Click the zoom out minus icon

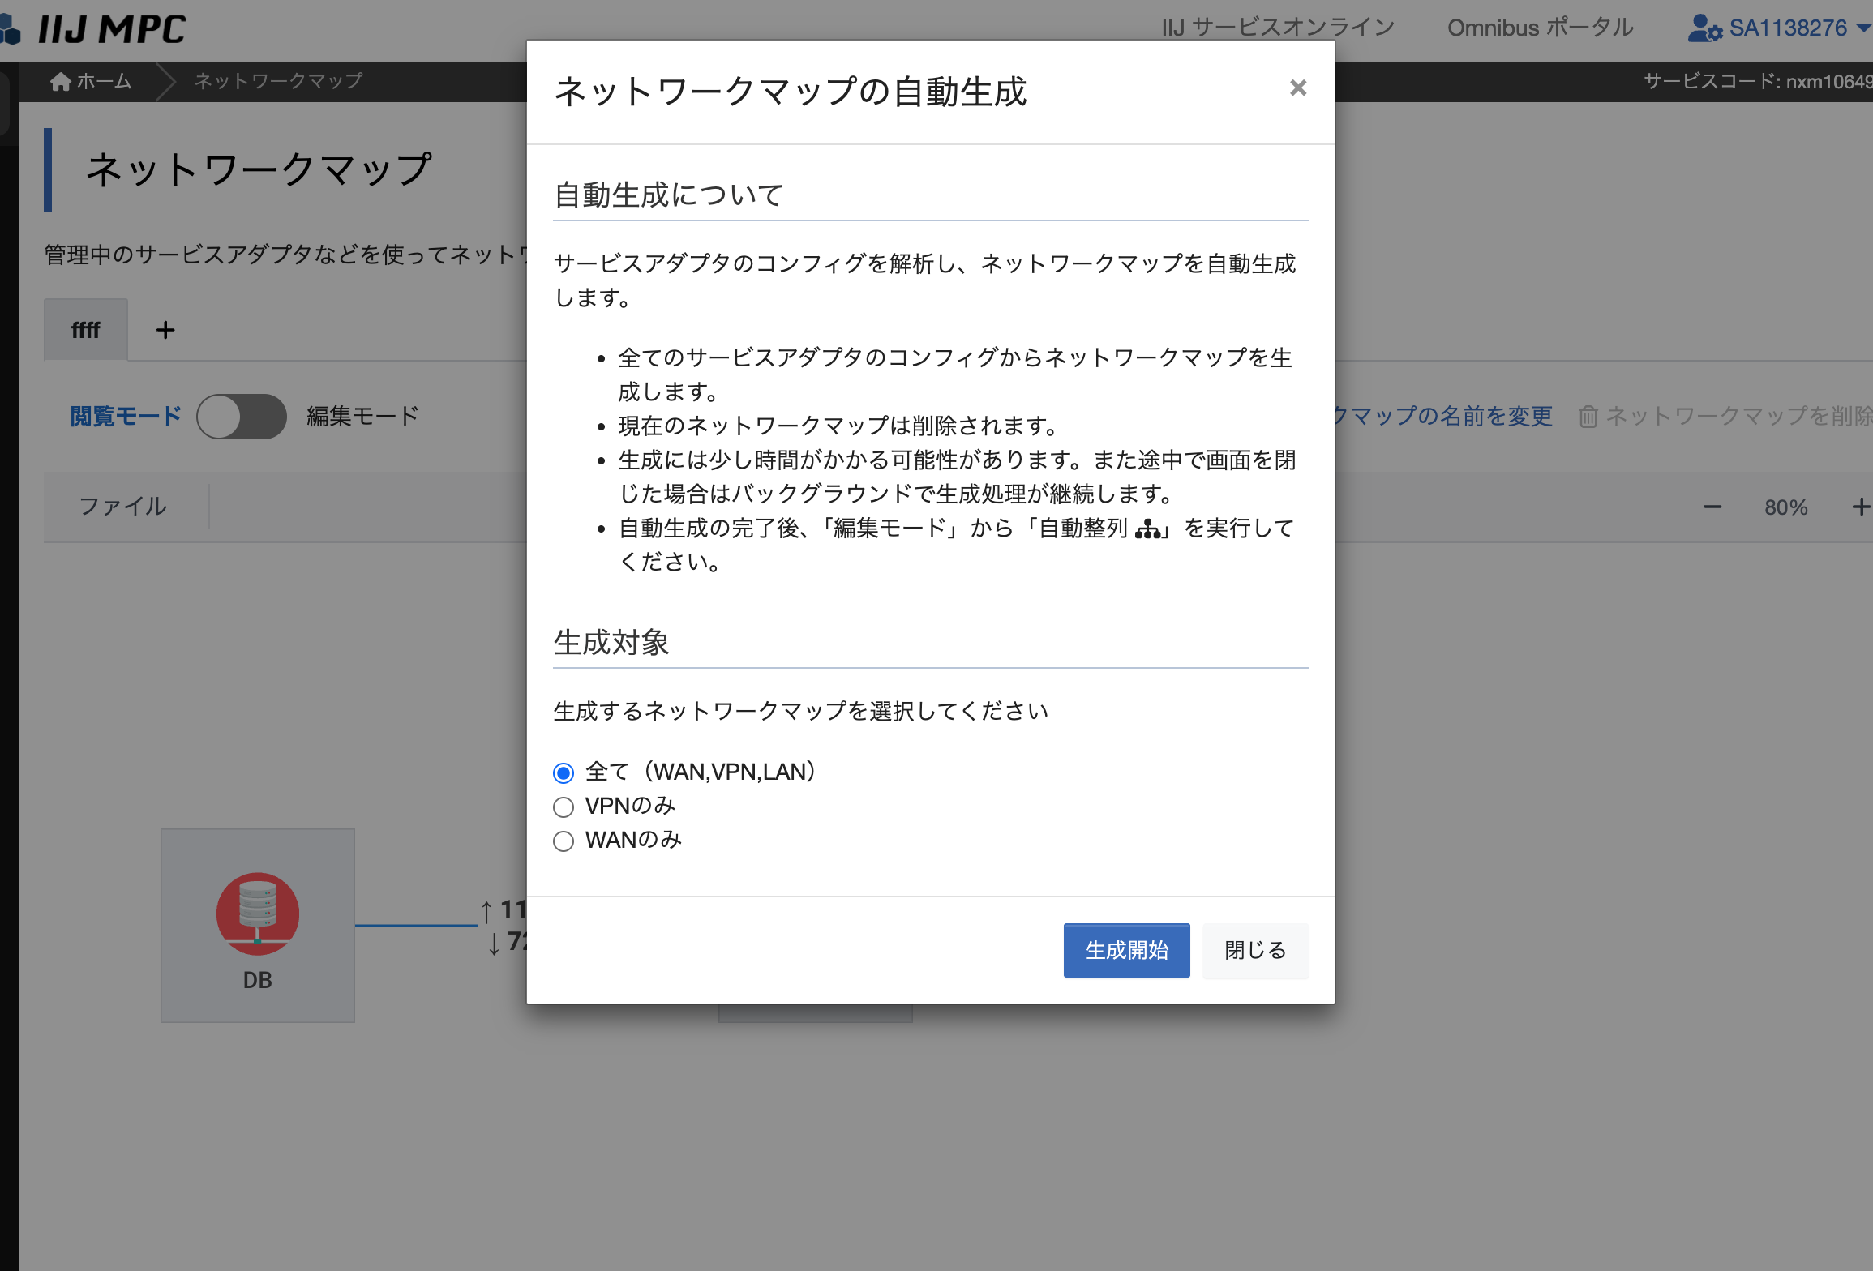(1712, 507)
